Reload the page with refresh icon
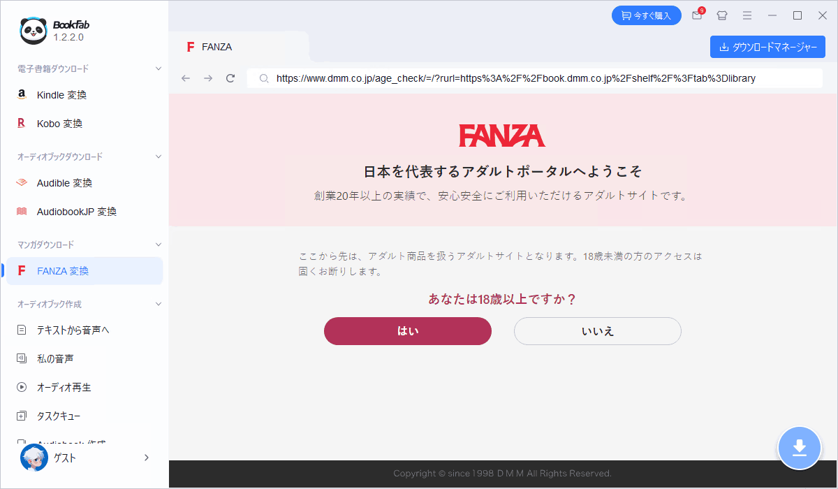The width and height of the screenshot is (838, 489). [x=230, y=78]
